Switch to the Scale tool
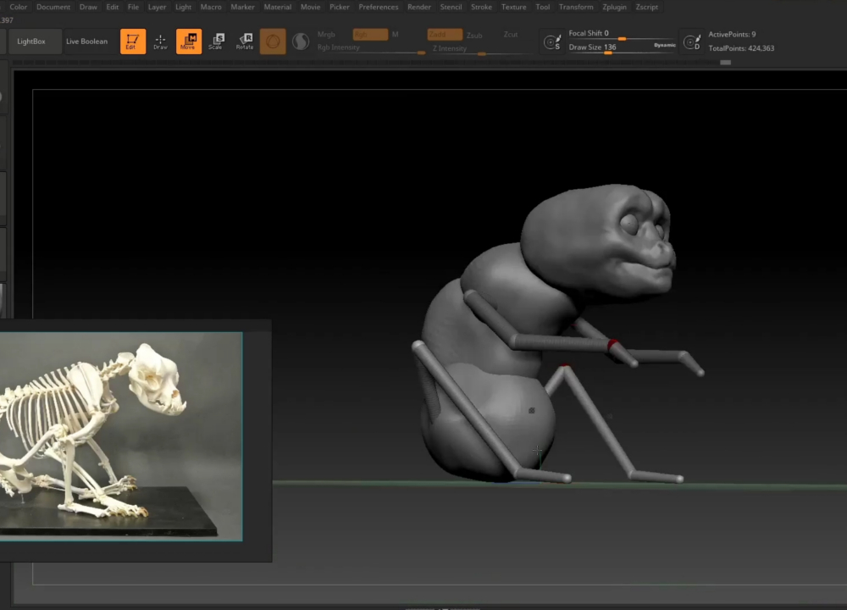The width and height of the screenshot is (847, 610). click(x=216, y=42)
